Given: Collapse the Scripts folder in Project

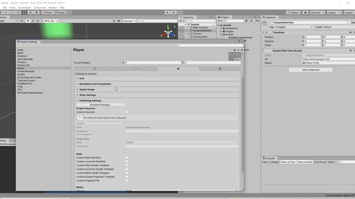Looking at the screenshot, I should pos(221,34).
